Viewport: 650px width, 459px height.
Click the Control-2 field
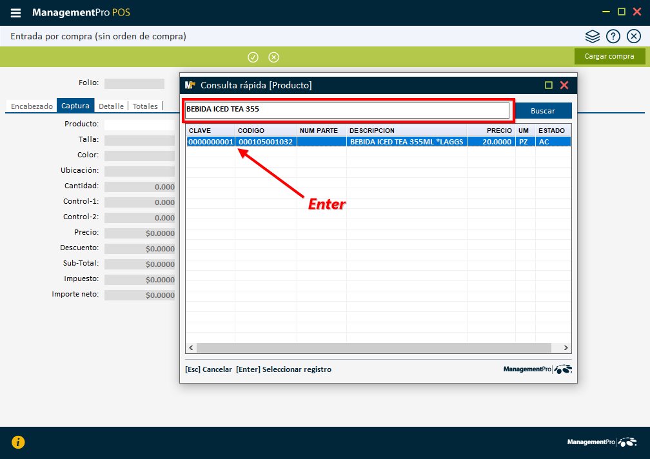(140, 217)
